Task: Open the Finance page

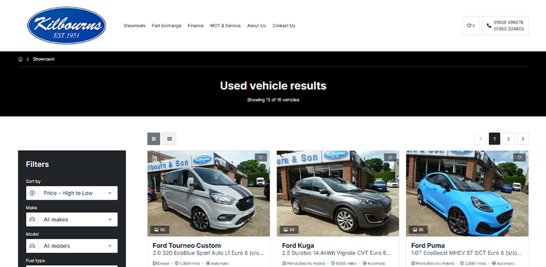Action: [196, 26]
